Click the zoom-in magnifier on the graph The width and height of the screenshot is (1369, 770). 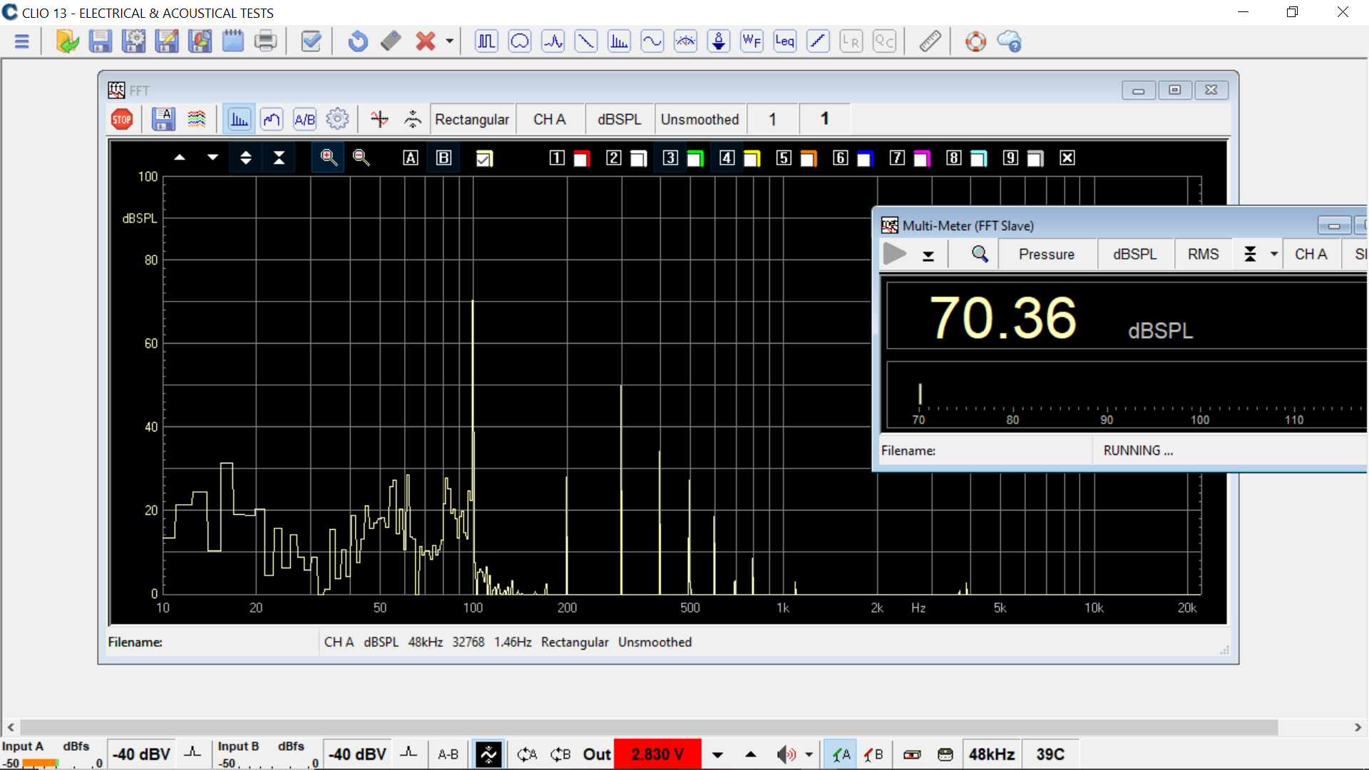tap(327, 158)
